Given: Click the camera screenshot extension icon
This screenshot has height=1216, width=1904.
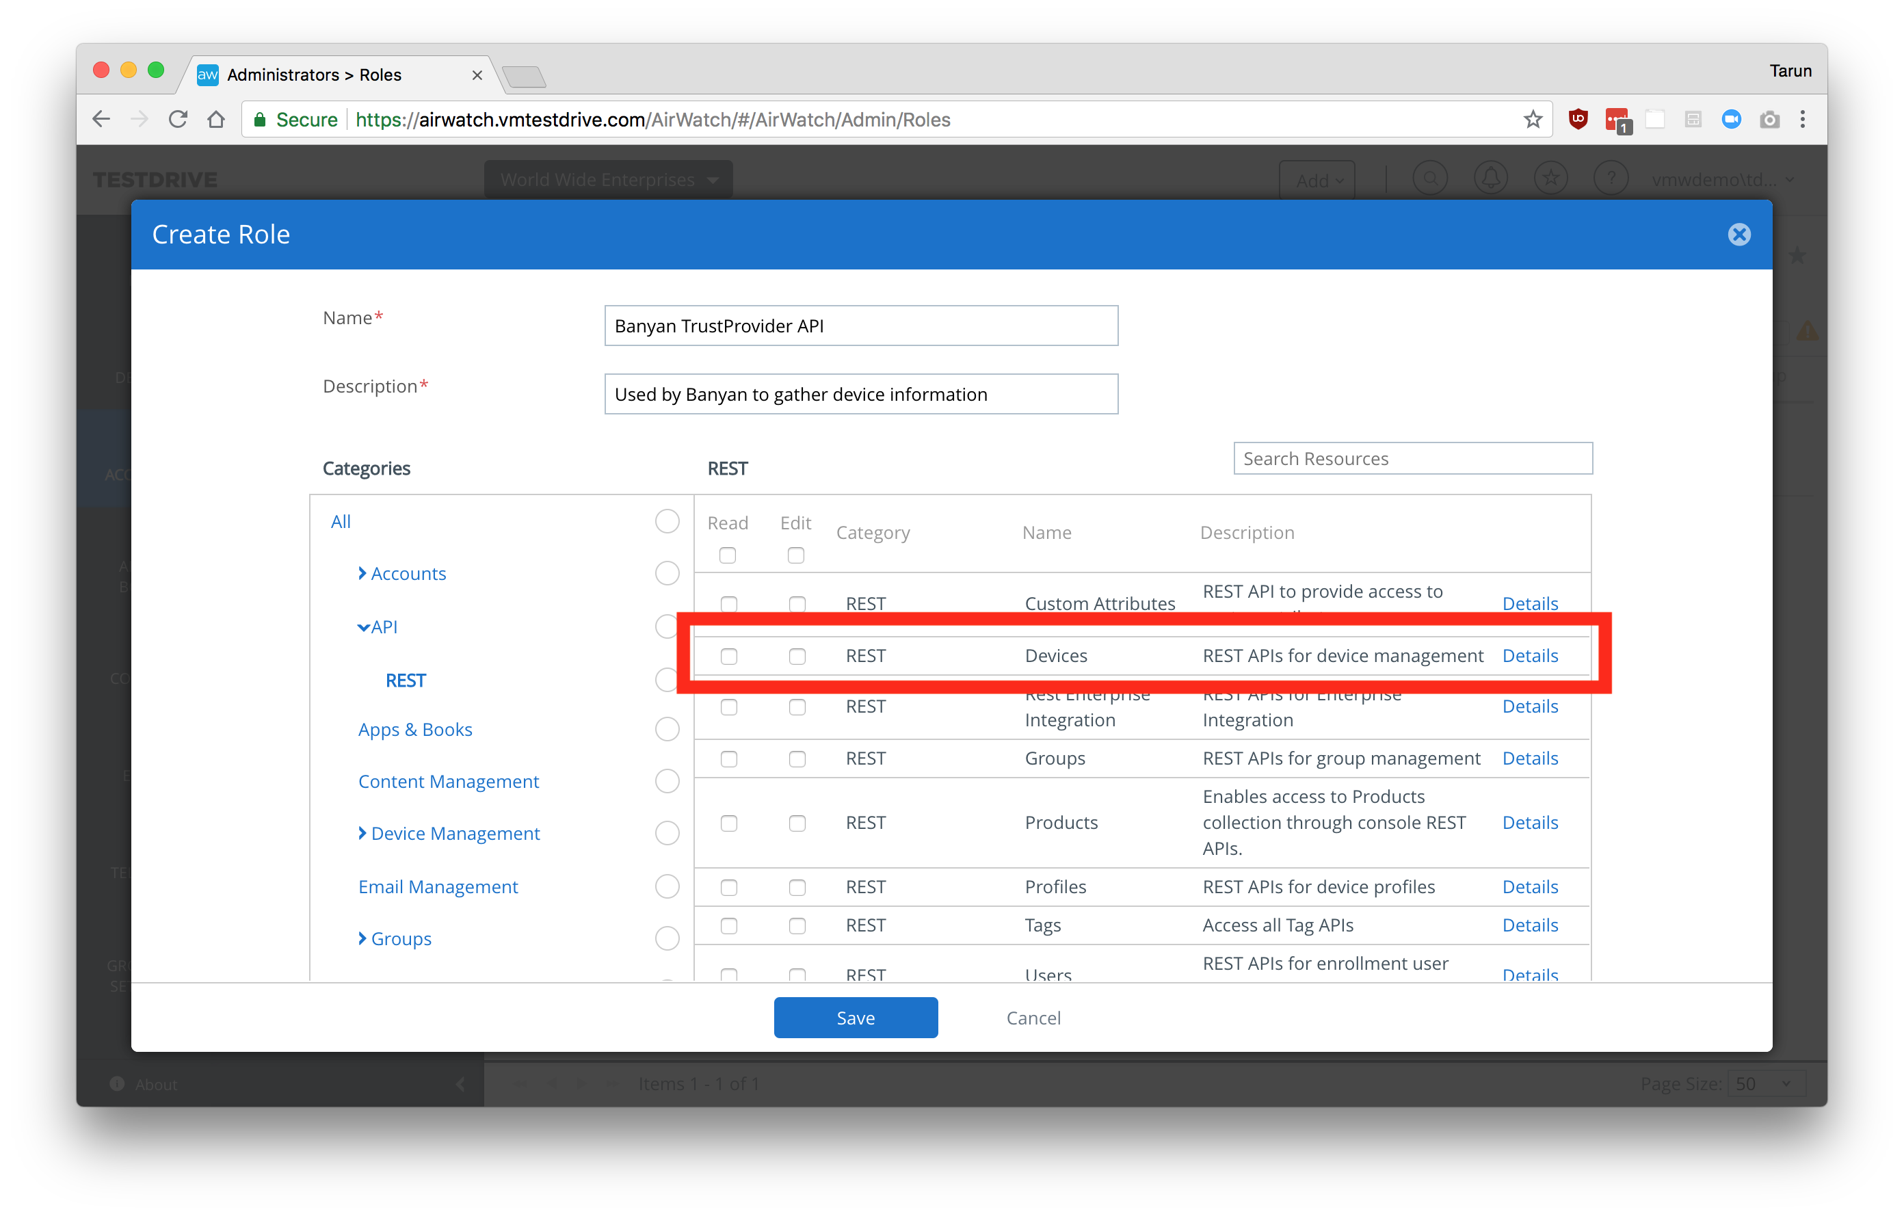Looking at the screenshot, I should pos(1769,120).
